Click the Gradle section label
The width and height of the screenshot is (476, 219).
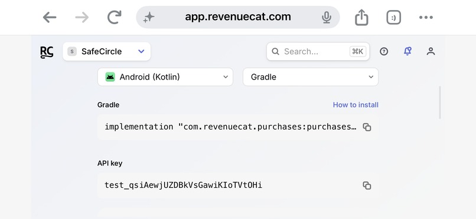(109, 105)
